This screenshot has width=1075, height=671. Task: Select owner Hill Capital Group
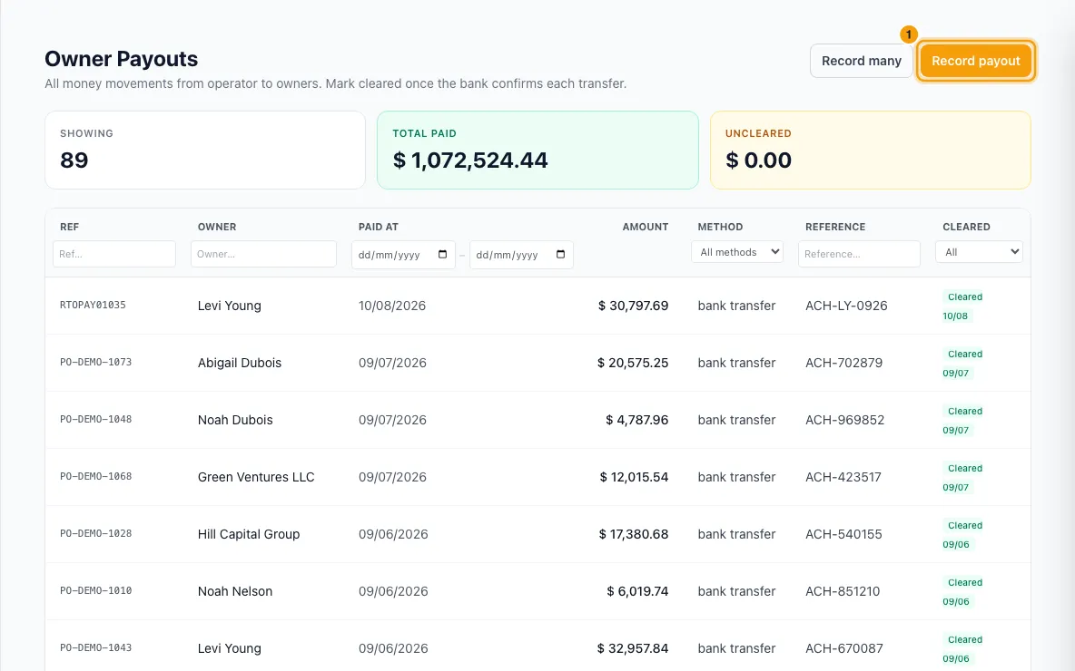tap(248, 534)
